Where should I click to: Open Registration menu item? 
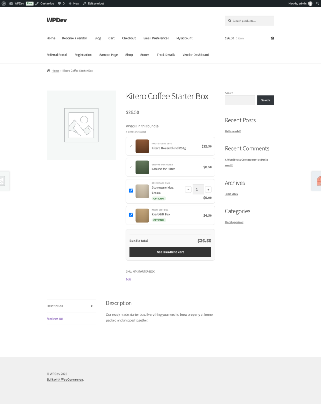83,55
